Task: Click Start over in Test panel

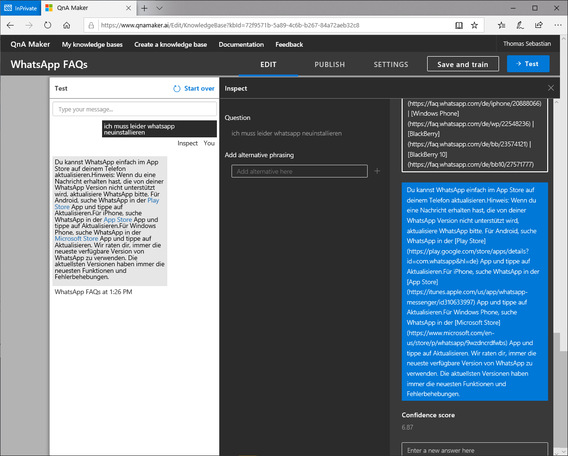Action: (194, 88)
